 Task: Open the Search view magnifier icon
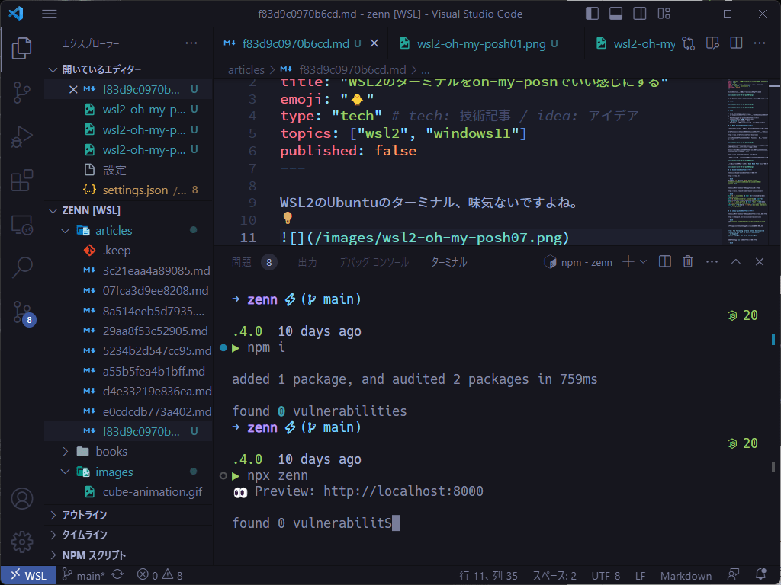click(x=22, y=267)
